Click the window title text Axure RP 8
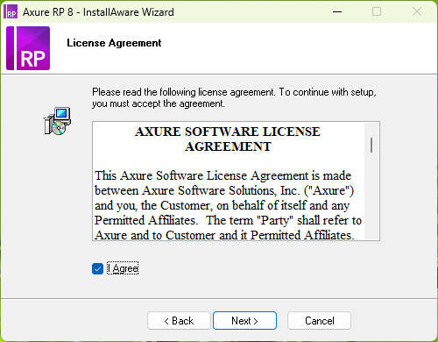 tap(48, 12)
